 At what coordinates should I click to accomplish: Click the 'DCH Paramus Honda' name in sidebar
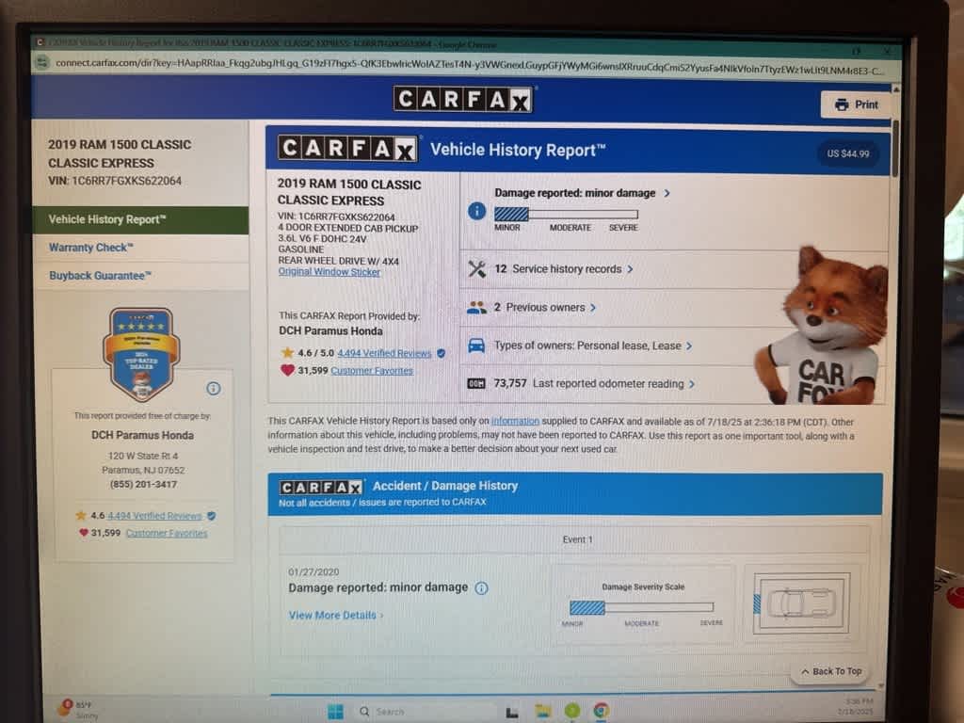click(143, 435)
